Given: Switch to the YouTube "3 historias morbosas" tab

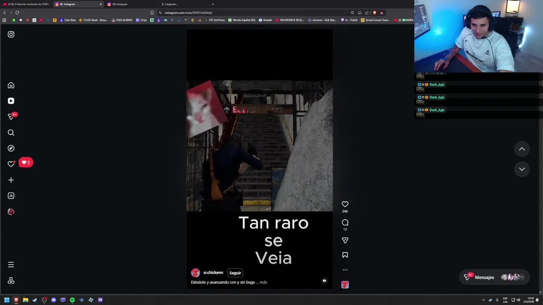Looking at the screenshot, I should click(26, 4).
